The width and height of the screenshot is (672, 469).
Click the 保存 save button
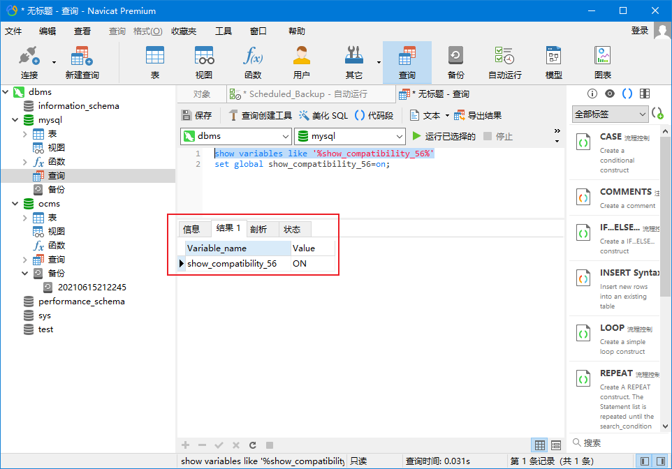point(196,115)
